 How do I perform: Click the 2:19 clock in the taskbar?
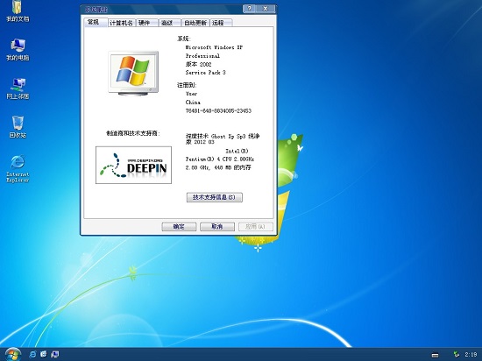click(x=471, y=355)
